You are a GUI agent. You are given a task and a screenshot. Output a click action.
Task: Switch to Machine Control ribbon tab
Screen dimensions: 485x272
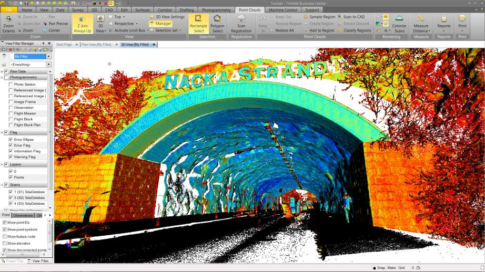(x=282, y=10)
